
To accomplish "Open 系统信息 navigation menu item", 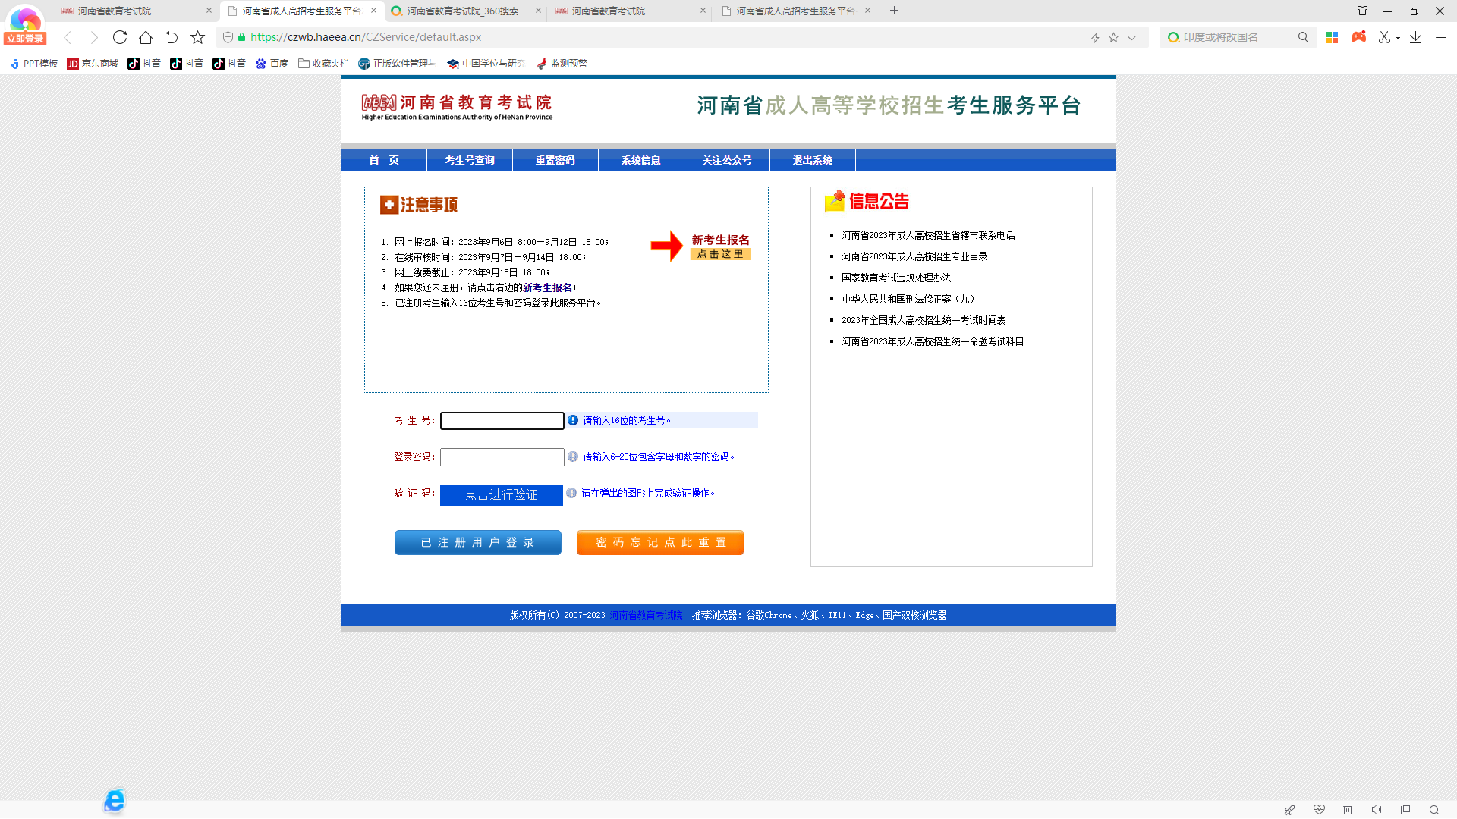I will point(640,160).
